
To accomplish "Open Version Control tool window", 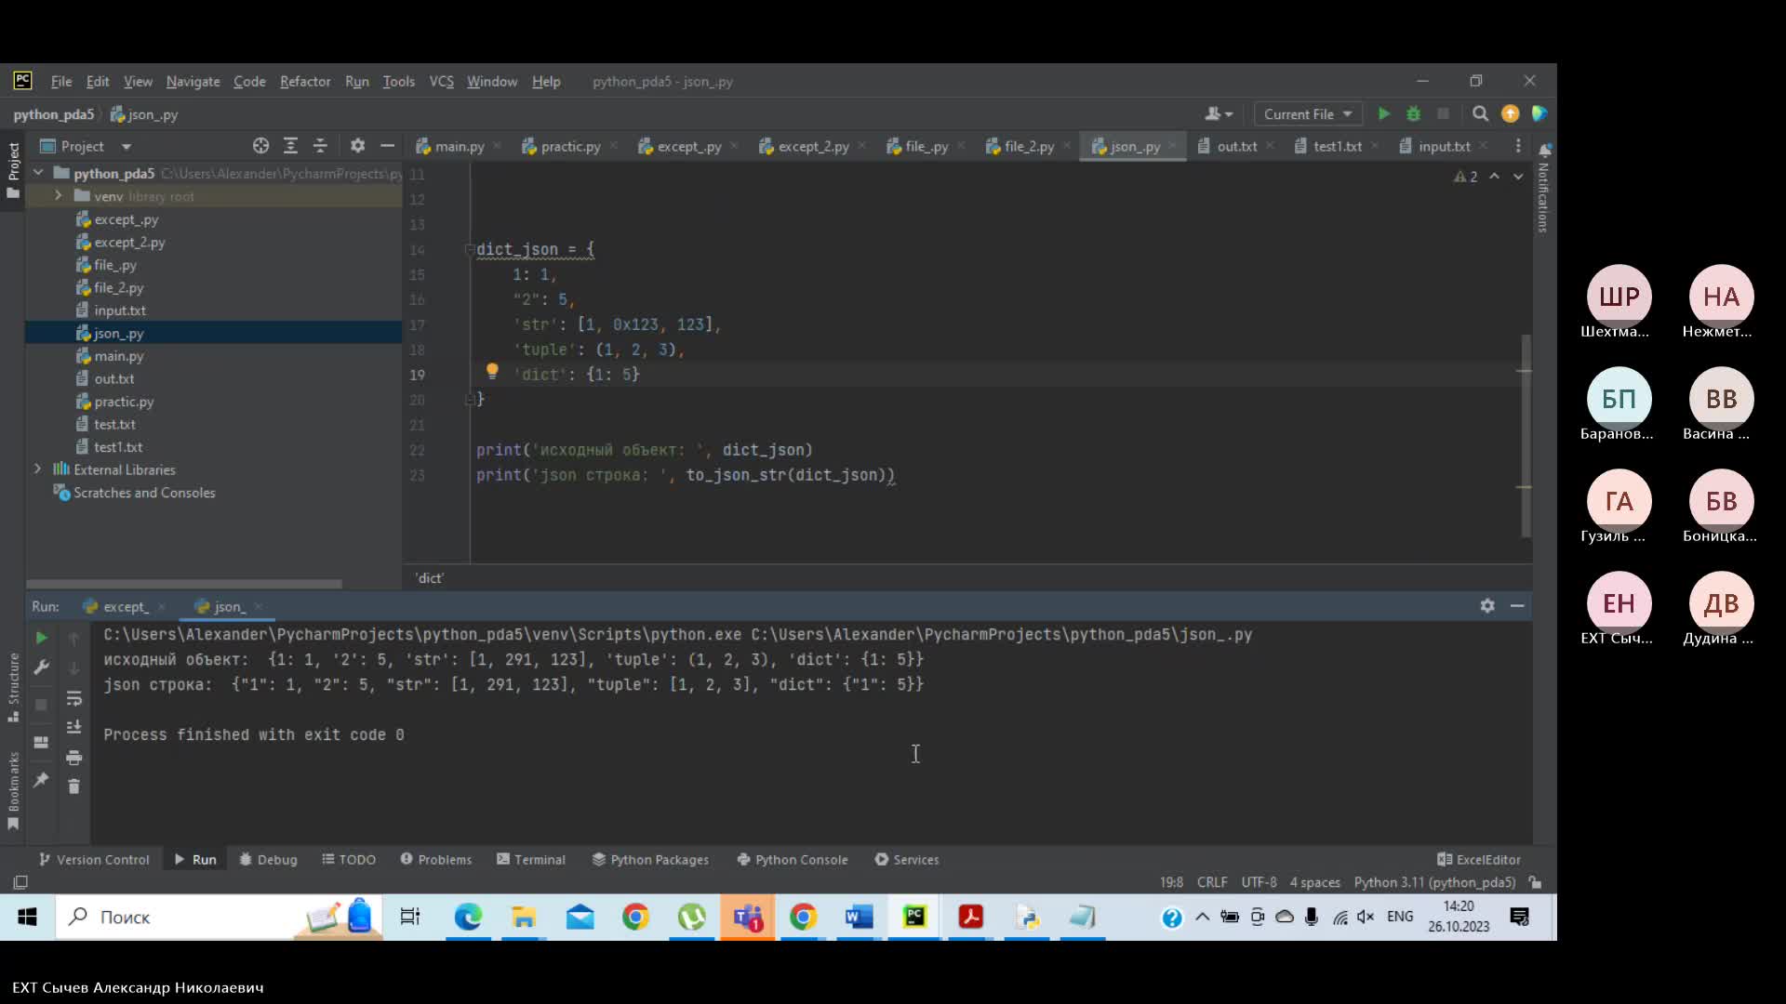I will (93, 860).
